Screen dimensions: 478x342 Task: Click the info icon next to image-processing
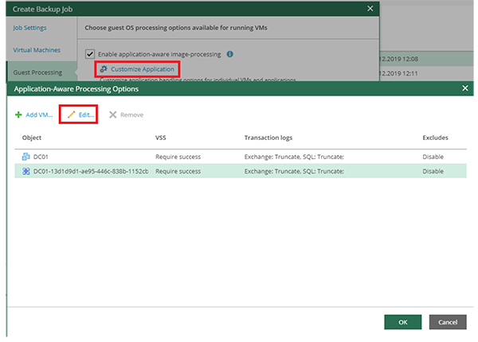coord(229,54)
